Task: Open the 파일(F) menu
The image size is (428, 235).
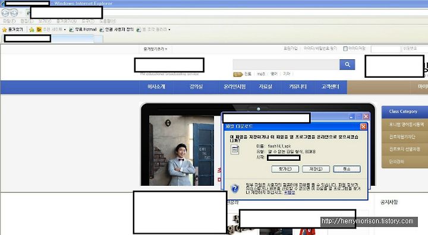Action: [10, 21]
